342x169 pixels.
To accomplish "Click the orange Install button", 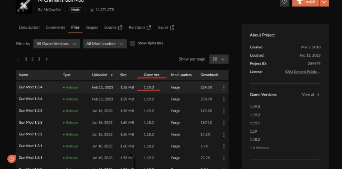I will (x=306, y=2).
